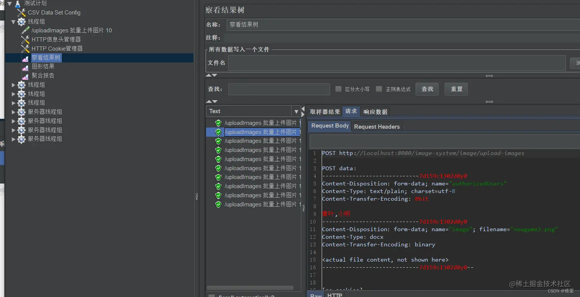Open the Request Headers tab
Viewport: 580px width, 297px height.
tap(377, 127)
